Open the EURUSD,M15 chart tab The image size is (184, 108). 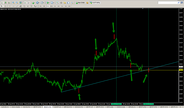[79, 107]
